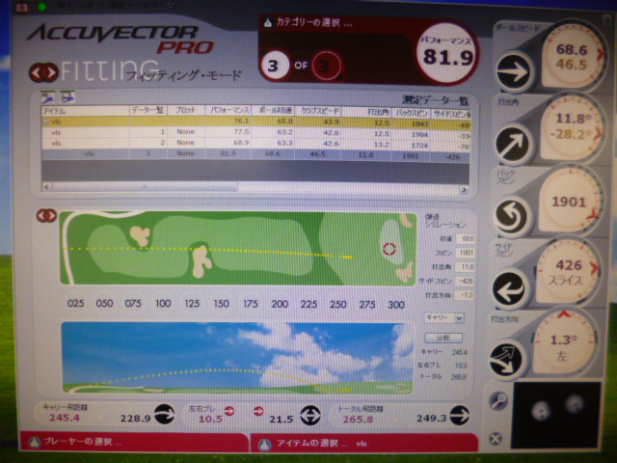Click the total distance black arrow icon
The height and width of the screenshot is (463, 617).
tap(459, 415)
